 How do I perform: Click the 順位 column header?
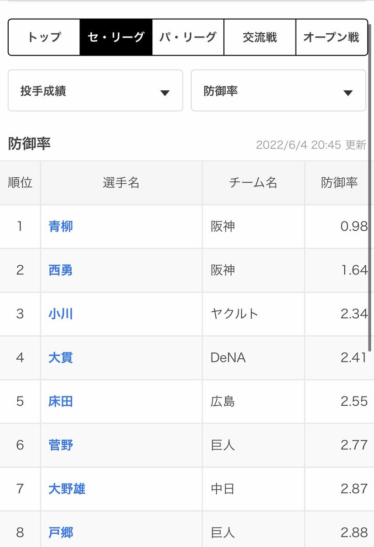click(20, 183)
